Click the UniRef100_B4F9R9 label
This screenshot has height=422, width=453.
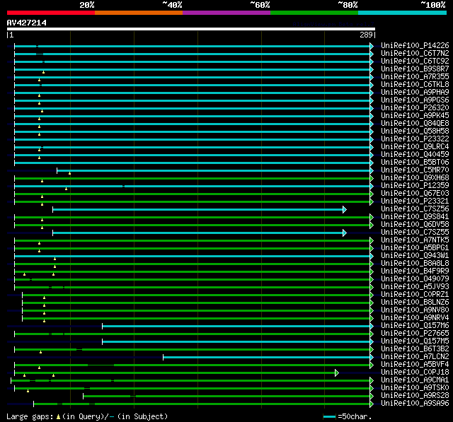coord(415,271)
